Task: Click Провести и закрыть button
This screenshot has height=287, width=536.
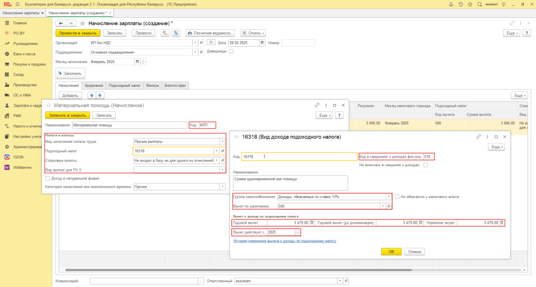Action: click(78, 33)
